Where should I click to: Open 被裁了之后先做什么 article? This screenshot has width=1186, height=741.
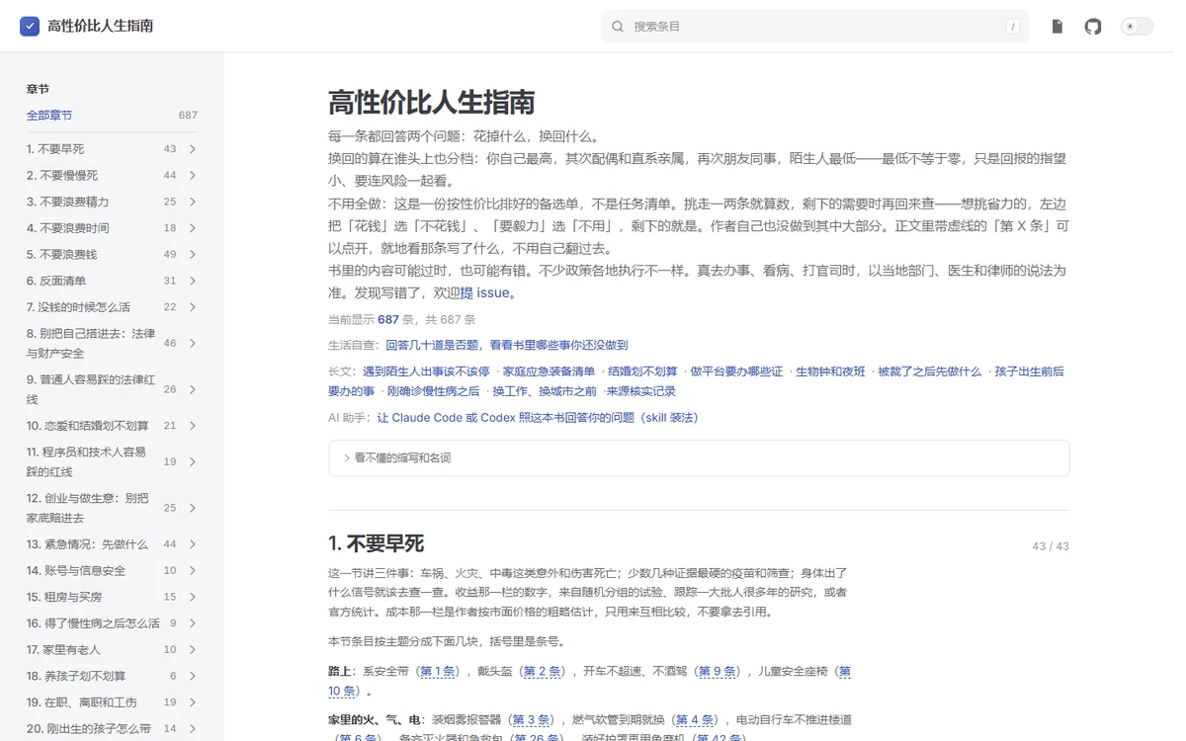(x=930, y=371)
